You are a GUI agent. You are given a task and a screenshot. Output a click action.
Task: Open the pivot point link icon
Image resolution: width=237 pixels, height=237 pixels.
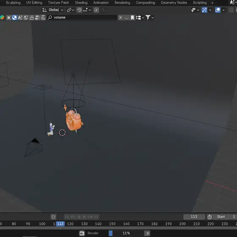(69, 10)
